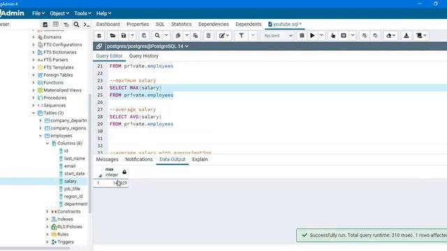The image size is (447, 251).
Task: Open the Edit pencil dropdown
Action: tap(224, 36)
